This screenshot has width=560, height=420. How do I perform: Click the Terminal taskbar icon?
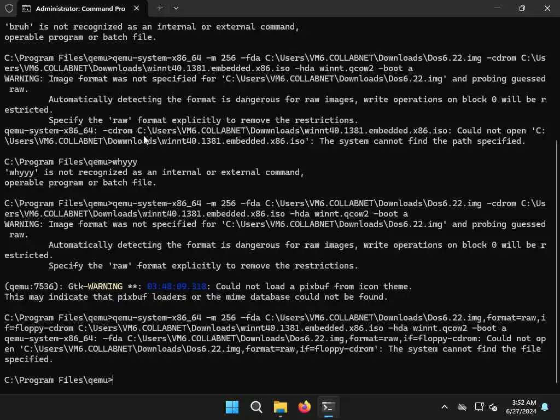coord(329,407)
